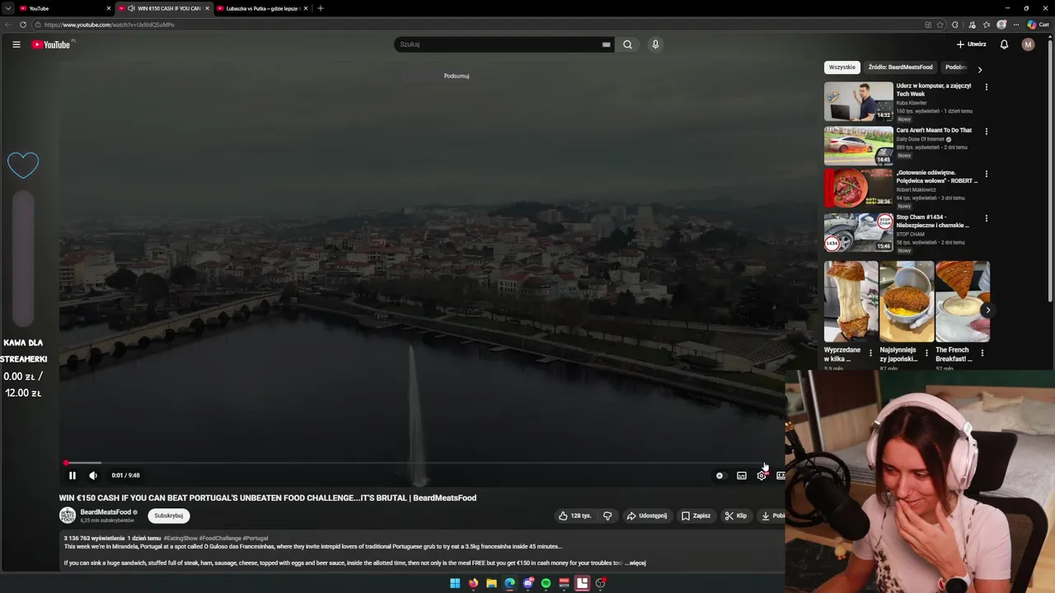Reload the page
1055x593 pixels.
click(x=22, y=25)
